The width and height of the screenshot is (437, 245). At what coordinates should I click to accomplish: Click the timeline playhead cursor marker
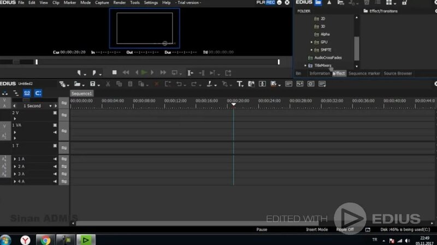[x=234, y=105]
